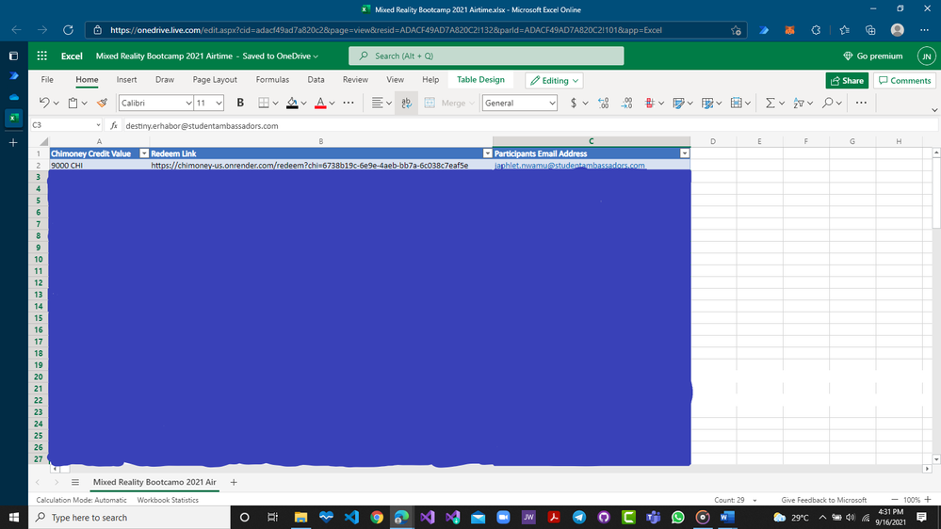Screen dimensions: 941x529
Task: Switch to the Page Layout tab
Action: [215, 79]
